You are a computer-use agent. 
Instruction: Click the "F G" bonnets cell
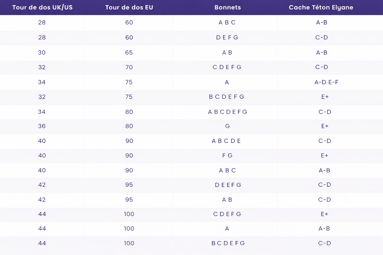(x=227, y=156)
